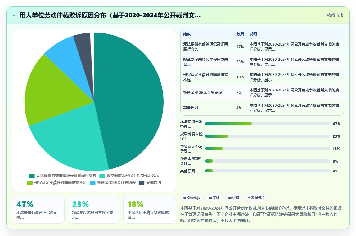Toggle the 无法提供有效管理记录证明履行义务 legend item

coord(62,176)
